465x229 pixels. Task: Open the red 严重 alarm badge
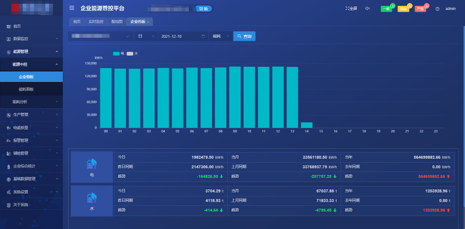coord(420,9)
